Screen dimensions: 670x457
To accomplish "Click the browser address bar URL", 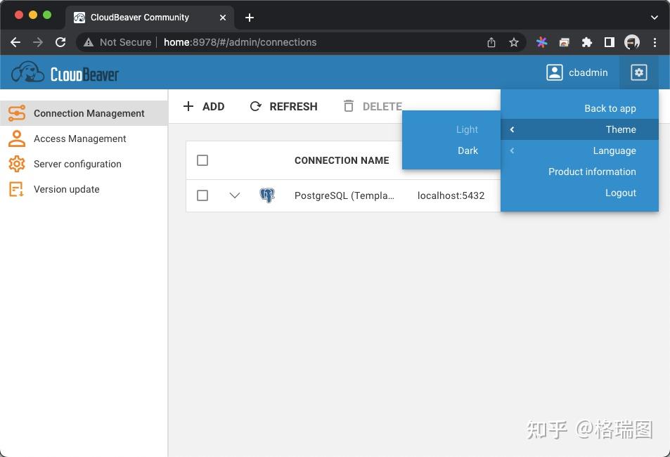I will pyautogui.click(x=239, y=42).
